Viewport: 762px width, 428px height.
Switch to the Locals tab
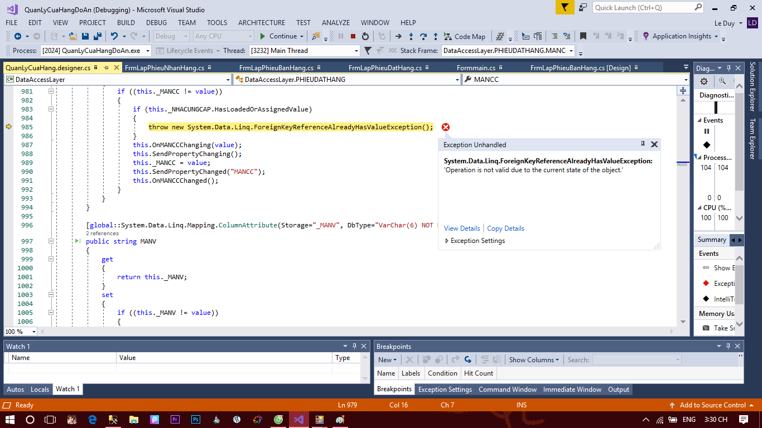(40, 389)
